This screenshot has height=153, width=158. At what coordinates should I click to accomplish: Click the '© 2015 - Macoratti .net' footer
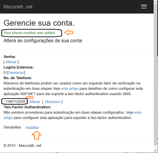22,145
